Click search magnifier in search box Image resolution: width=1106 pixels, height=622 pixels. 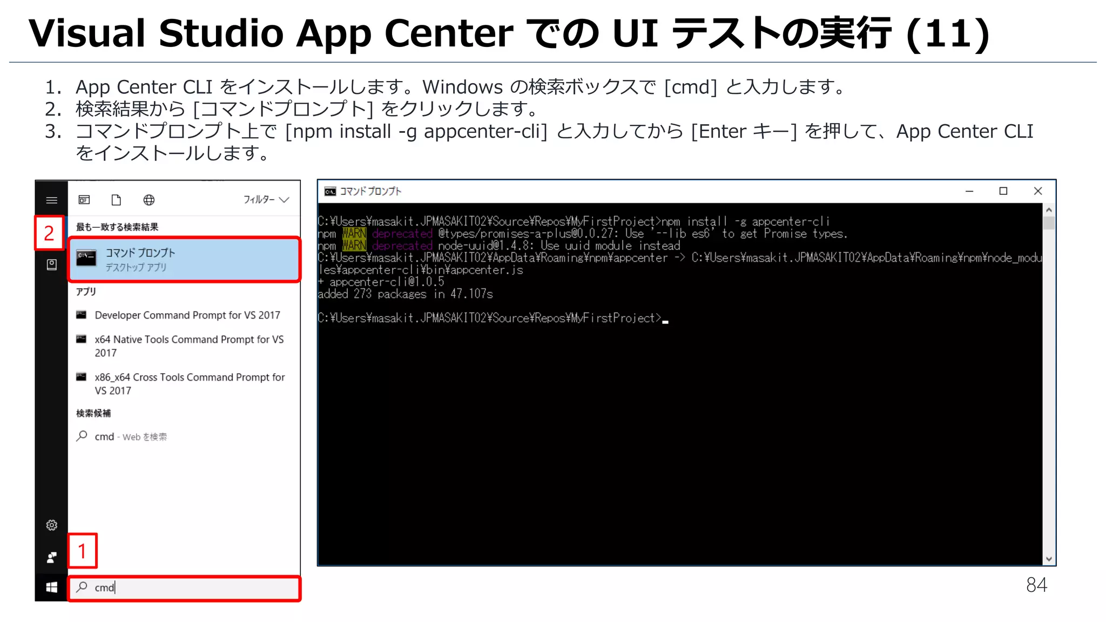(82, 587)
